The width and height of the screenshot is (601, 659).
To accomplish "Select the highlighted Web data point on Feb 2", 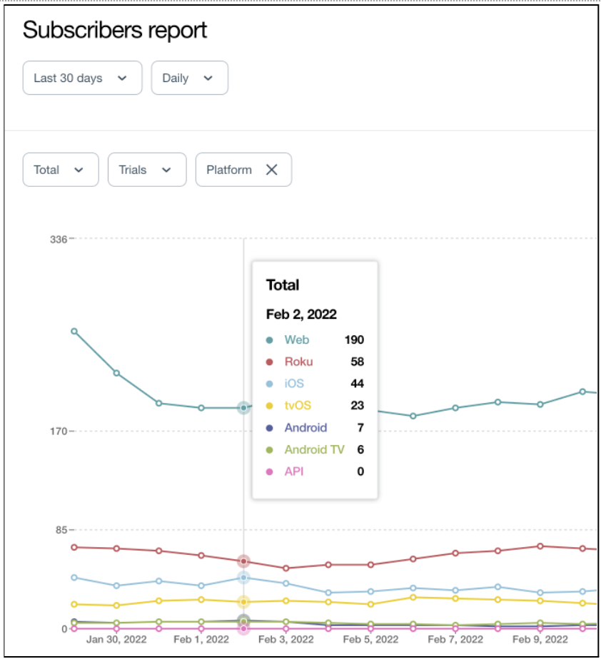I will [x=243, y=408].
